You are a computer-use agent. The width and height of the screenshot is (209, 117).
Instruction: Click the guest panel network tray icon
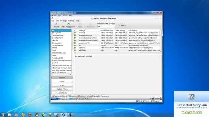[153, 98]
